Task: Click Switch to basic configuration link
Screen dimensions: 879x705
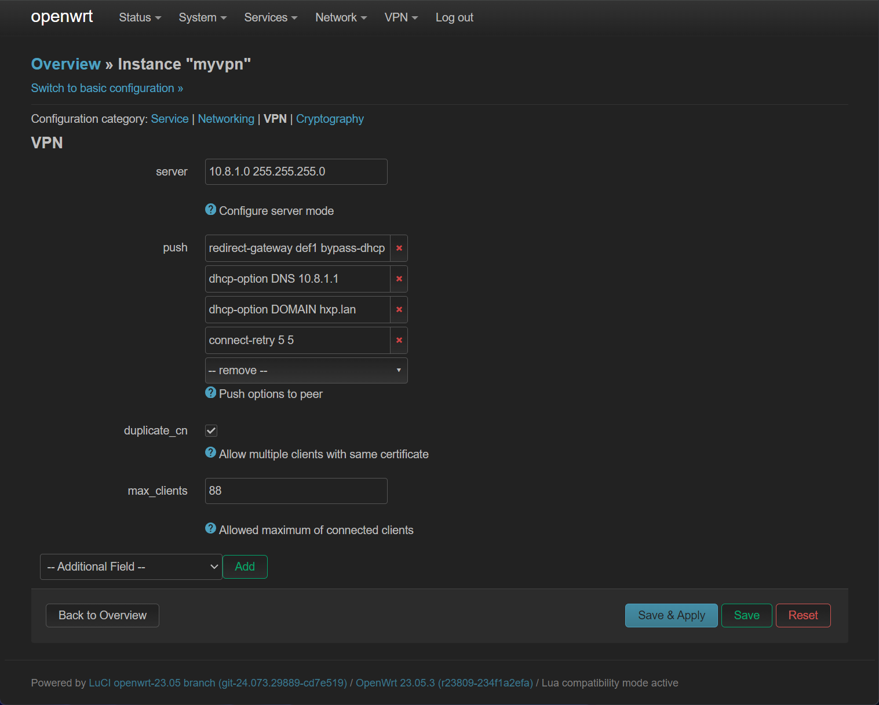Action: tap(107, 88)
